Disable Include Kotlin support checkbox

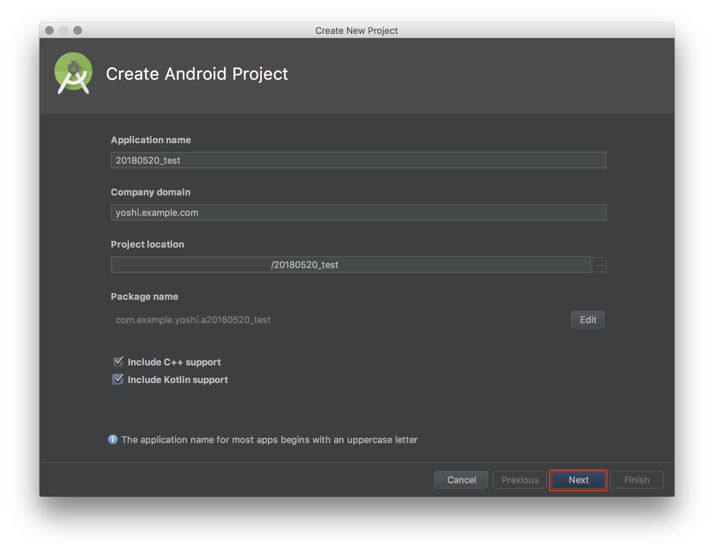click(x=118, y=379)
